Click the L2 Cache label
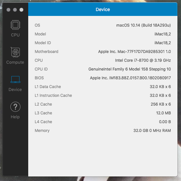 pyautogui.click(x=43, y=104)
